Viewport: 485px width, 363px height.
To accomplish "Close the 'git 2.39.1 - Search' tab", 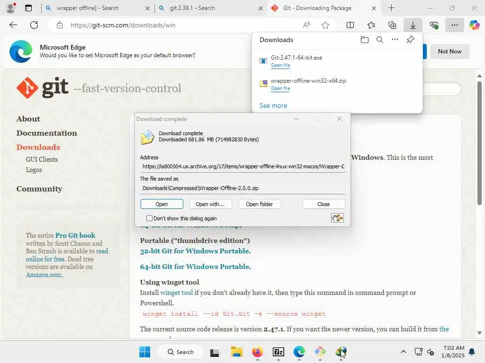I will (x=261, y=9).
